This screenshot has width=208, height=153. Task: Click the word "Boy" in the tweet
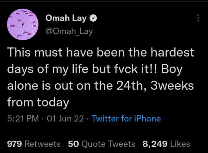pos(172,70)
